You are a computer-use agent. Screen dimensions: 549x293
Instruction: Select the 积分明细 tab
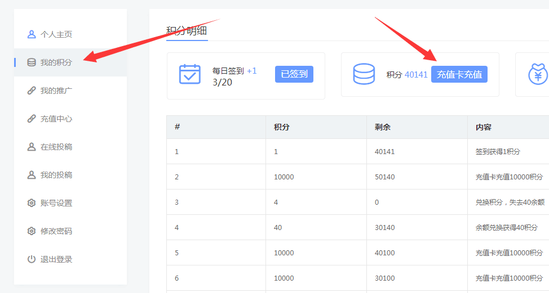(x=187, y=31)
